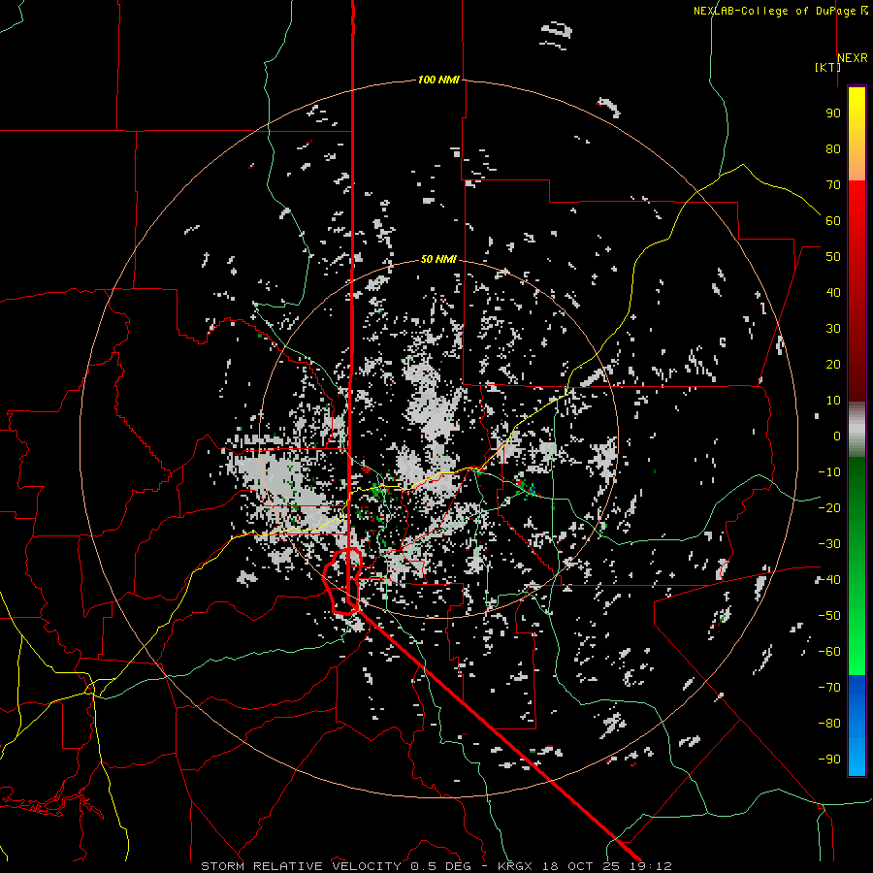Click the -50 value on the velocity scale
Image resolution: width=873 pixels, height=873 pixels.
pyautogui.click(x=829, y=616)
